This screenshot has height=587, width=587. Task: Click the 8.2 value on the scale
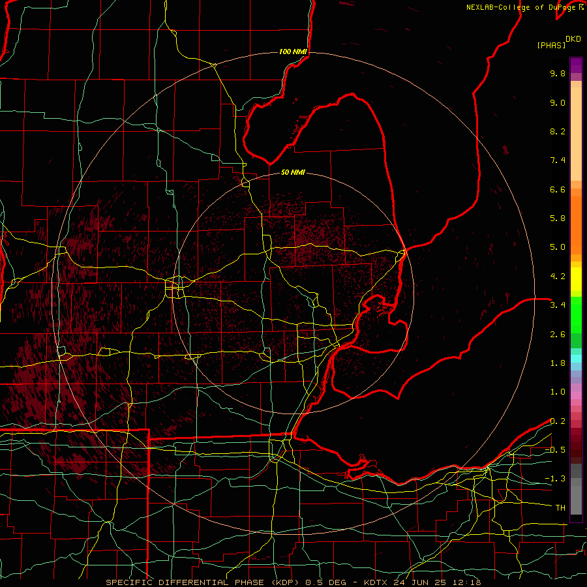(558, 131)
